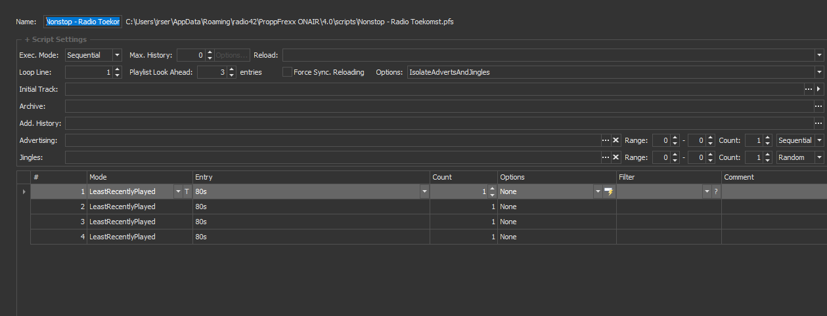The image size is (827, 316).
Task: Click the Comment column header
Action: 774,177
